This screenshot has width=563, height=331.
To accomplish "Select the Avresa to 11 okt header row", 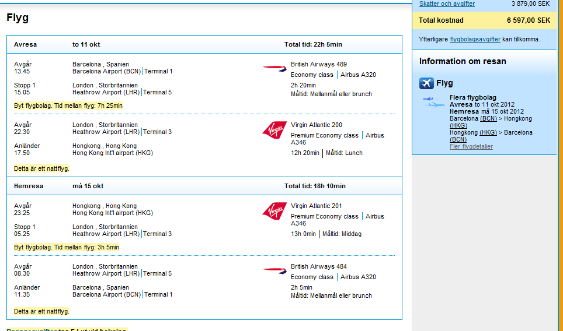I will (204, 44).
